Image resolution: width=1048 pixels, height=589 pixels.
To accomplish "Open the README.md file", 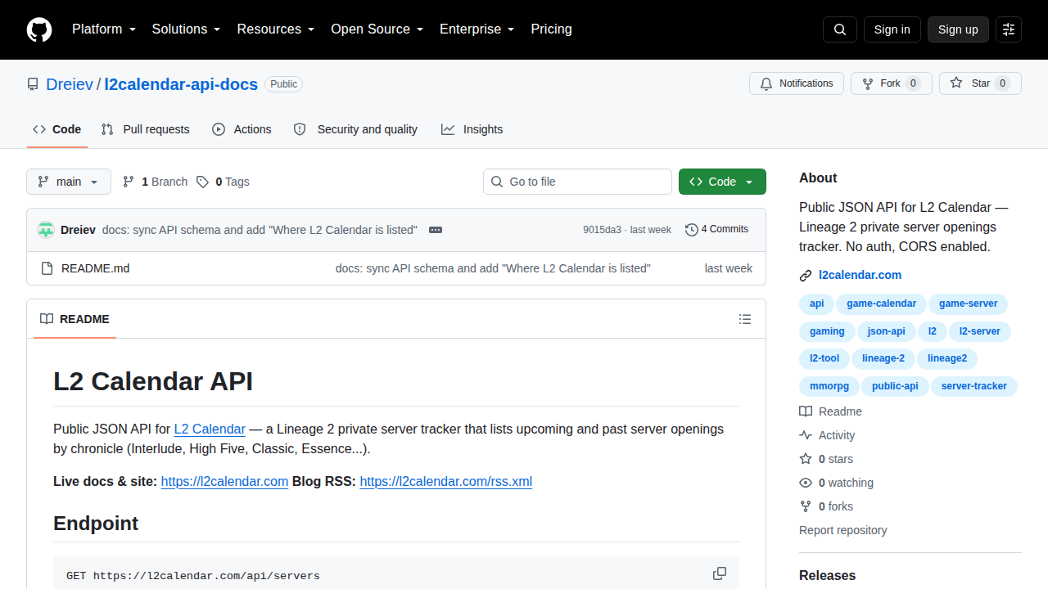I will pos(95,268).
